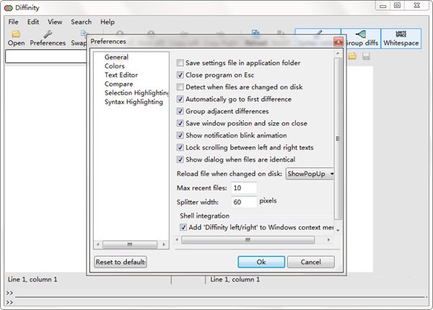Select Syntax Highlighting preferences category

pyautogui.click(x=134, y=102)
